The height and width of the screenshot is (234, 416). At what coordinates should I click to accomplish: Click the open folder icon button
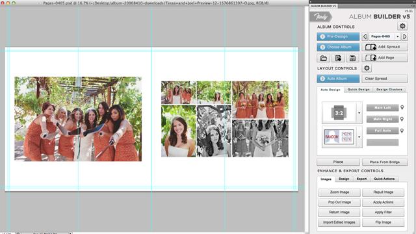pos(324,58)
